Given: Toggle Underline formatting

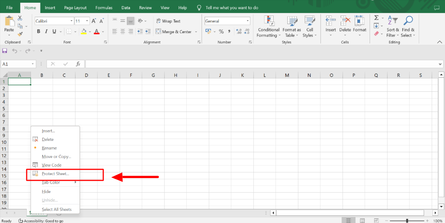Looking at the screenshot, I should (x=53, y=32).
